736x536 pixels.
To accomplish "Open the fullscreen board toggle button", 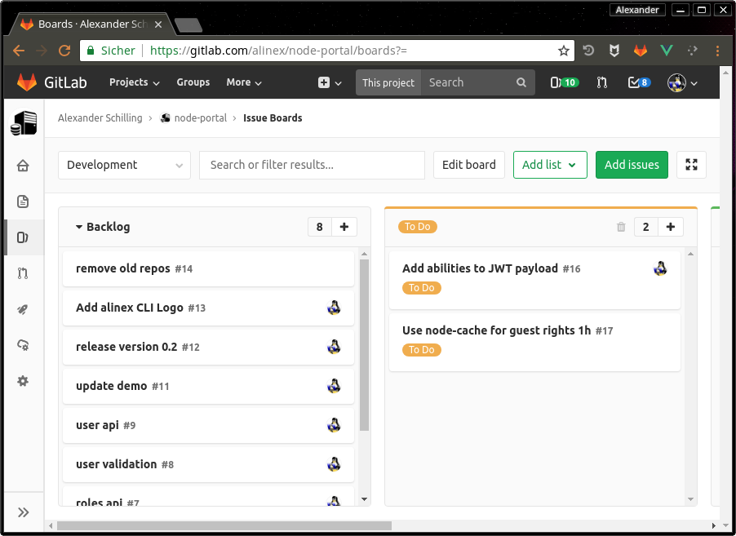I will 691,164.
